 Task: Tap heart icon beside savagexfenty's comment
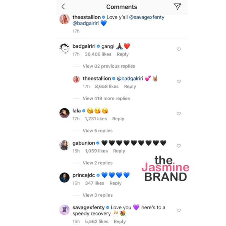(x=179, y=210)
